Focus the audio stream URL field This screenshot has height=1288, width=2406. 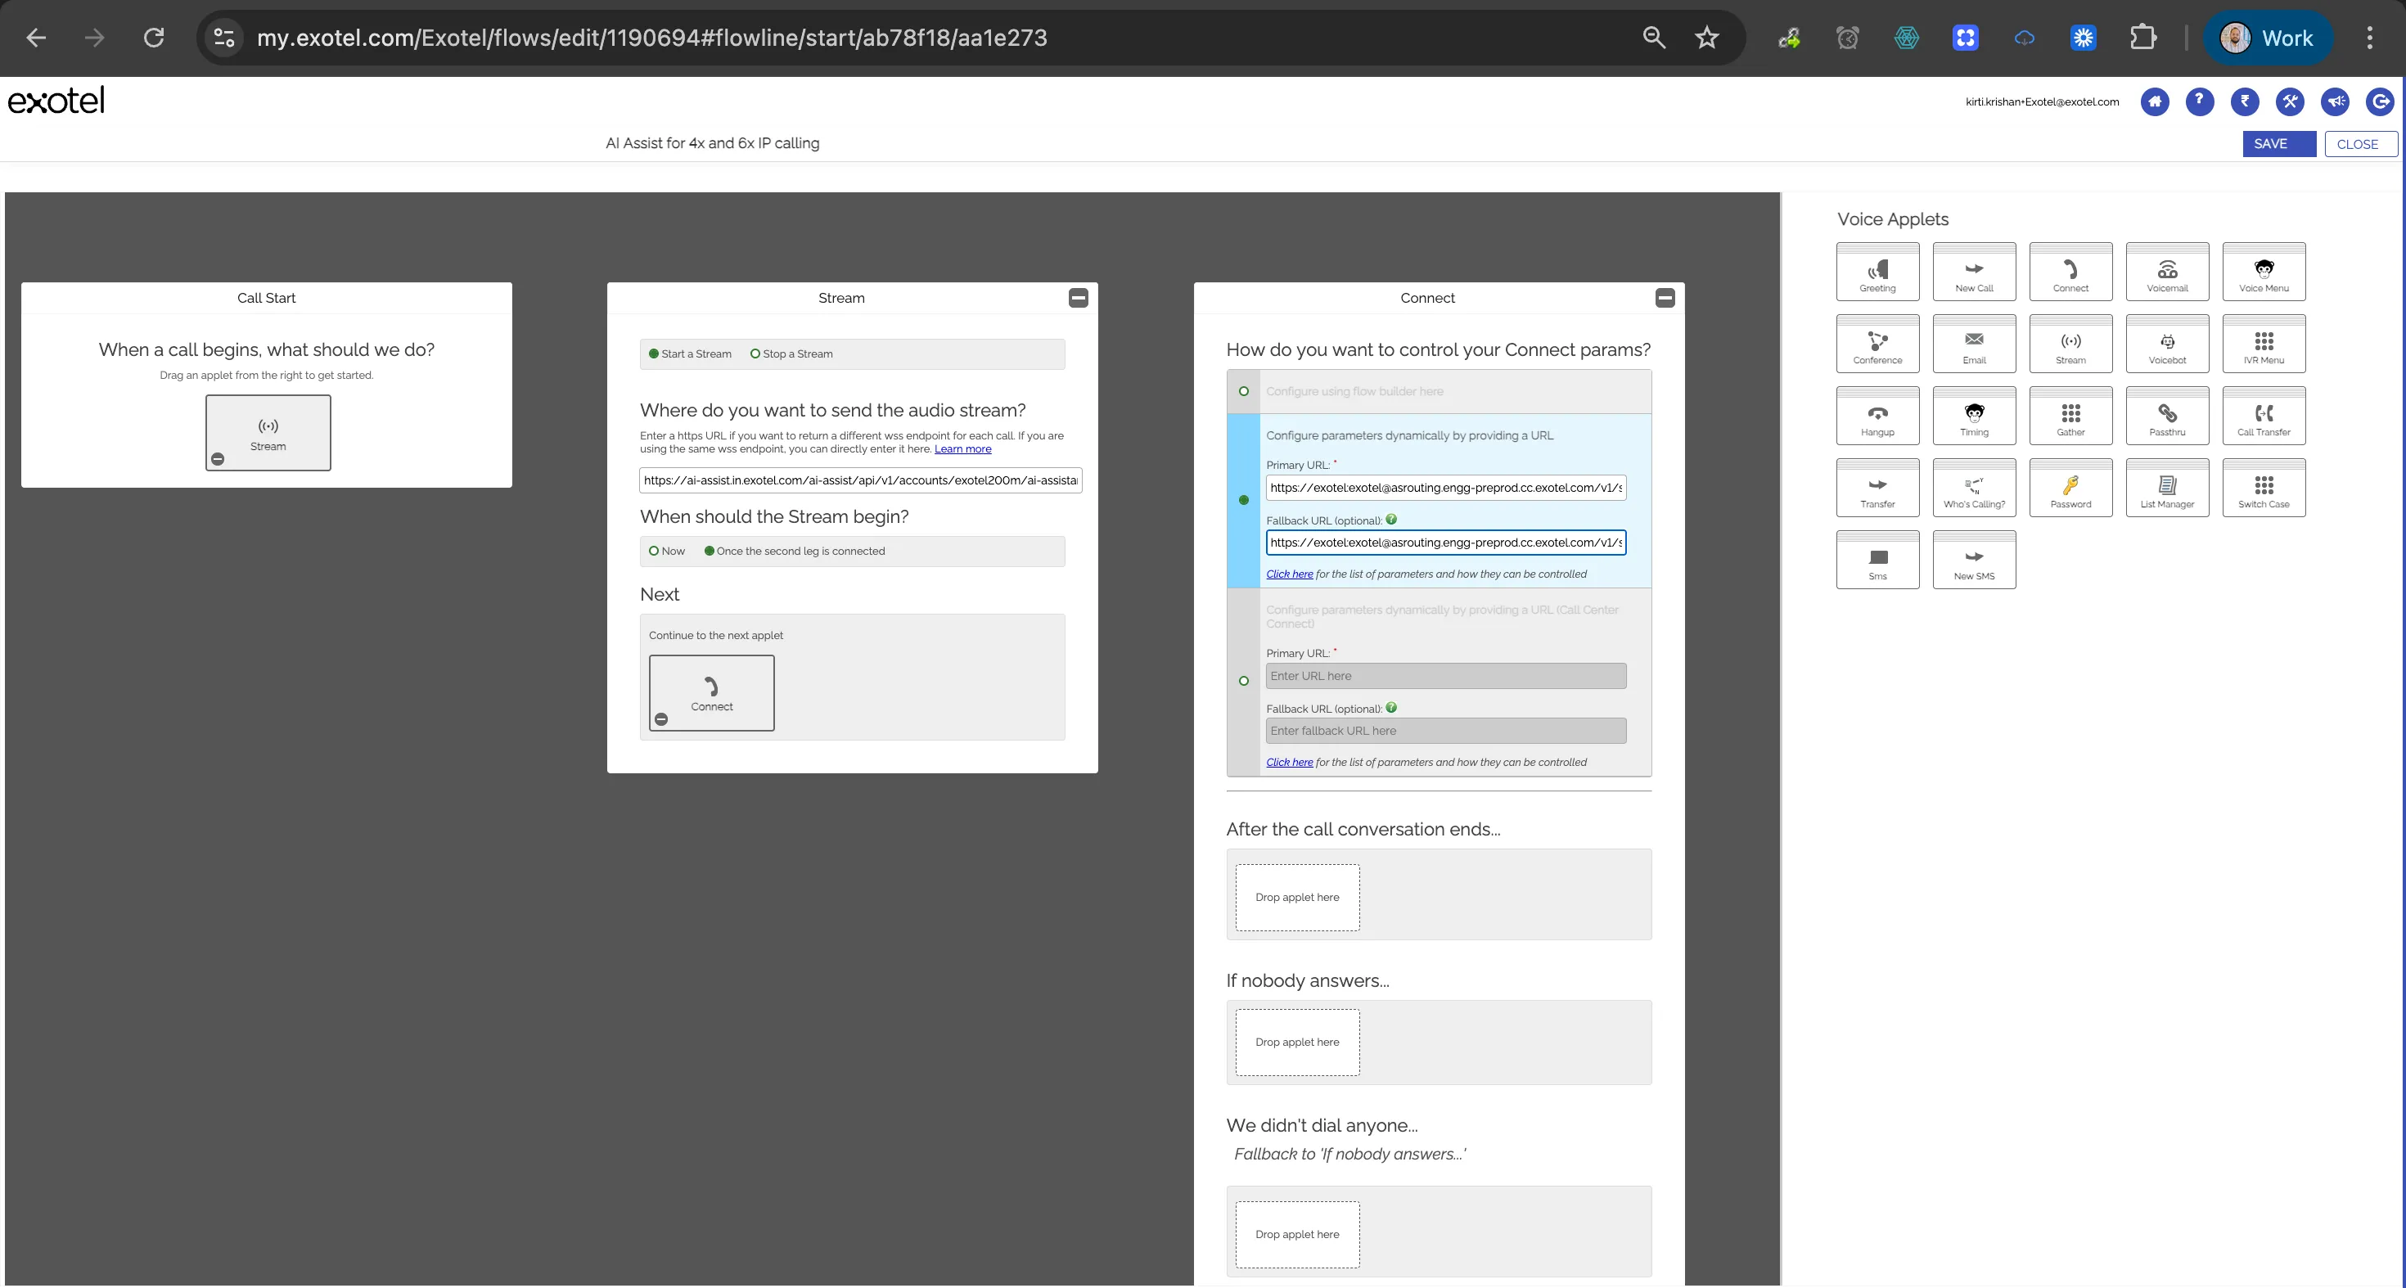(860, 480)
